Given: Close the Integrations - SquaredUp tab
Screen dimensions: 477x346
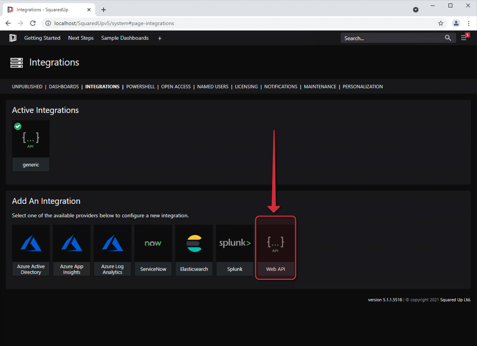Looking at the screenshot, I should pos(88,10).
